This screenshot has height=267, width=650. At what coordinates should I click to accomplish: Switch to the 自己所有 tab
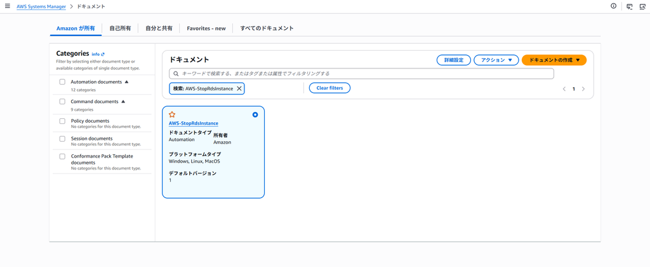[x=120, y=28]
